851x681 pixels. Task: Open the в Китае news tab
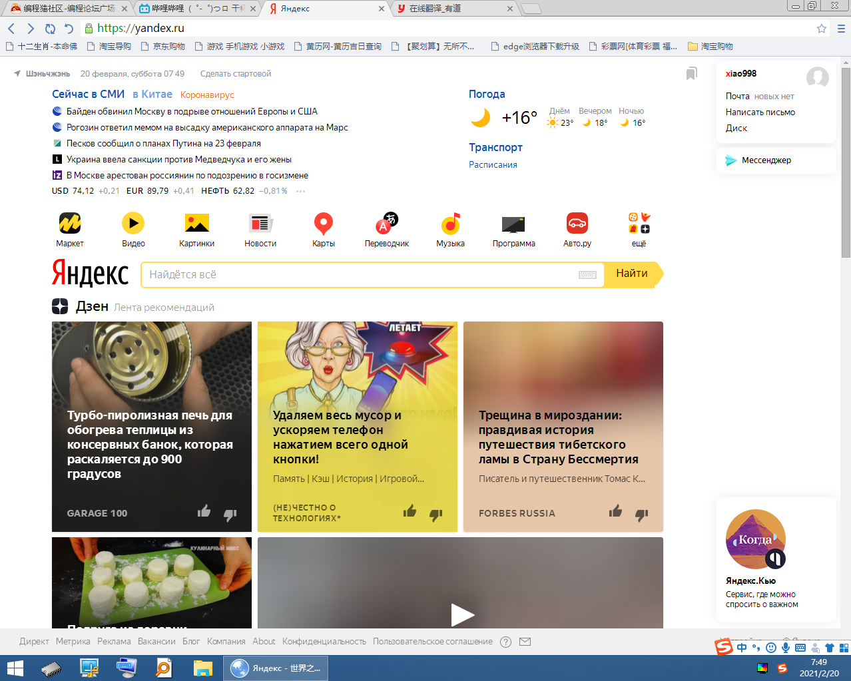coord(152,95)
